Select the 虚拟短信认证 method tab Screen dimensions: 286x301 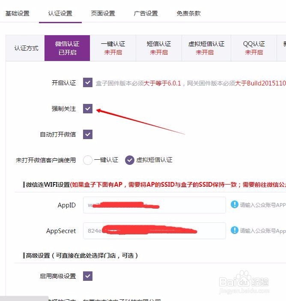(206, 48)
